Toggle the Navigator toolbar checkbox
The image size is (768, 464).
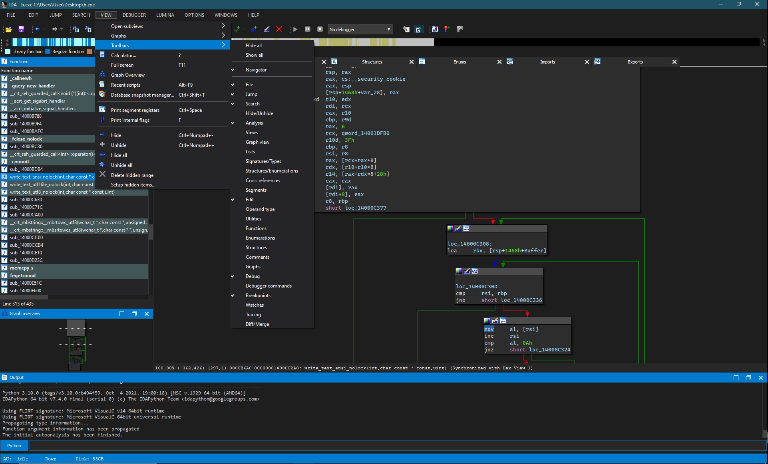(x=256, y=70)
